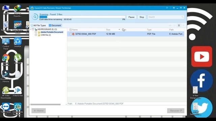The width and height of the screenshot is (216, 121).
Task: Click the Size column sort arrow
Action: click(x=119, y=30)
